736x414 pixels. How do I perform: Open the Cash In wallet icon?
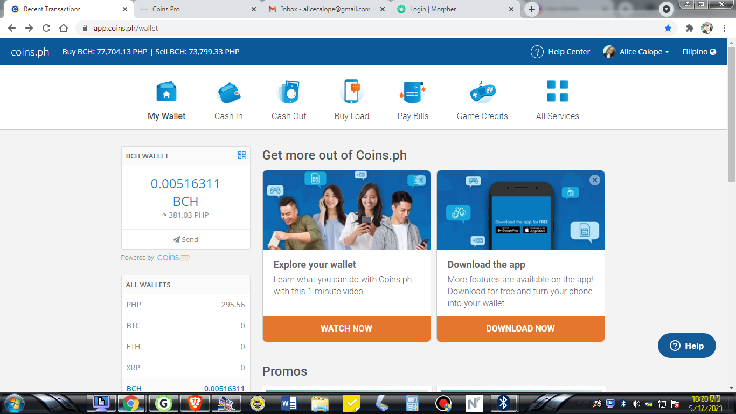(228, 92)
